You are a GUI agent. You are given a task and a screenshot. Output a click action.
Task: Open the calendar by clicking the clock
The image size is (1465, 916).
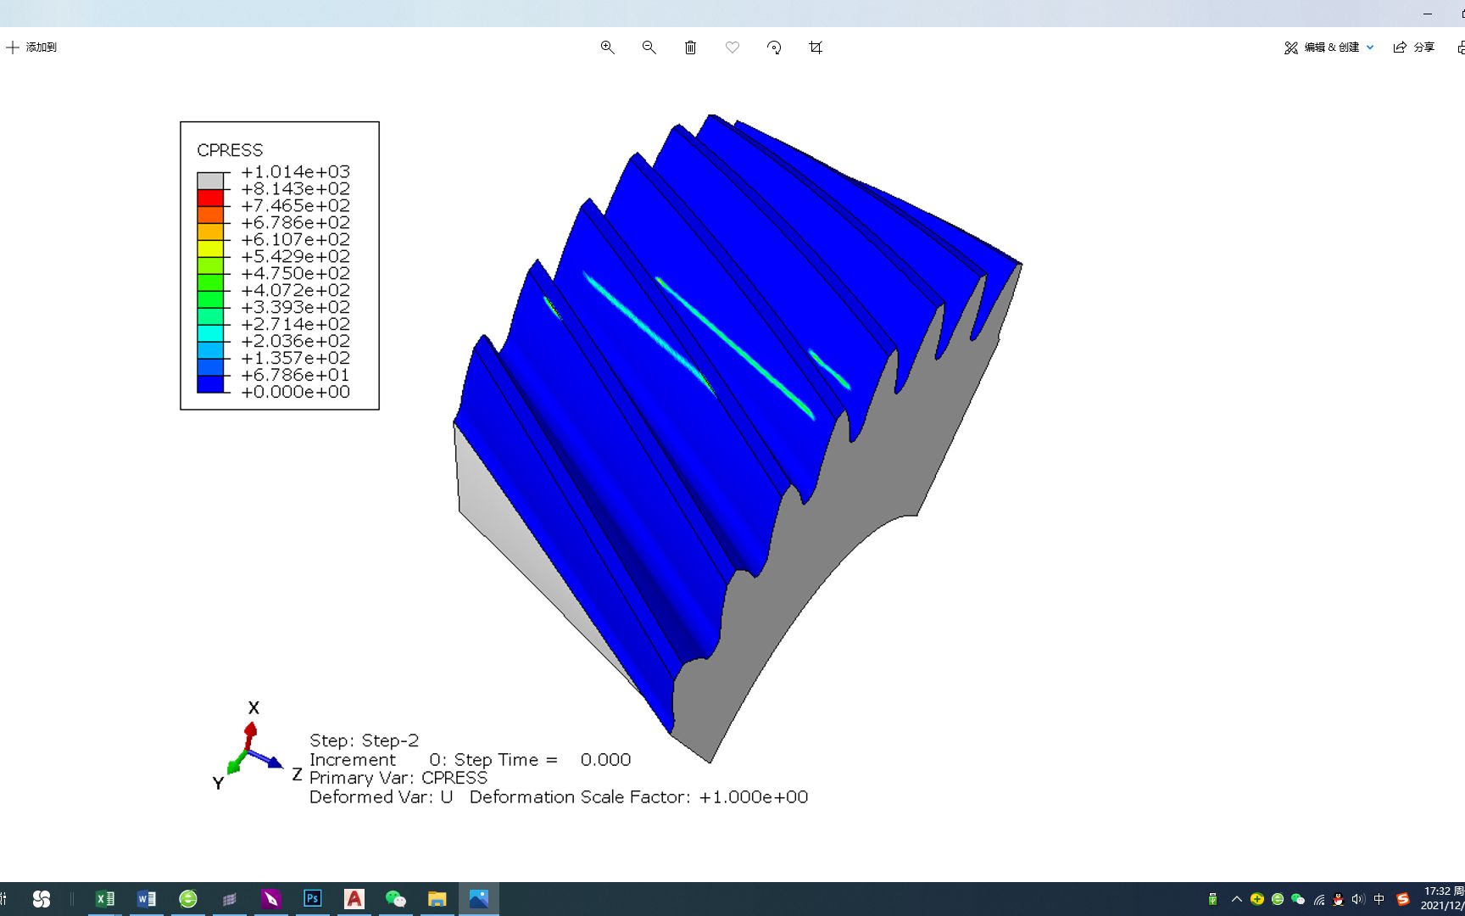pos(1439,899)
